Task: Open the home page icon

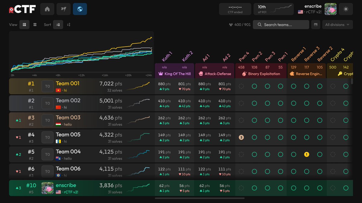Action: 47,9
